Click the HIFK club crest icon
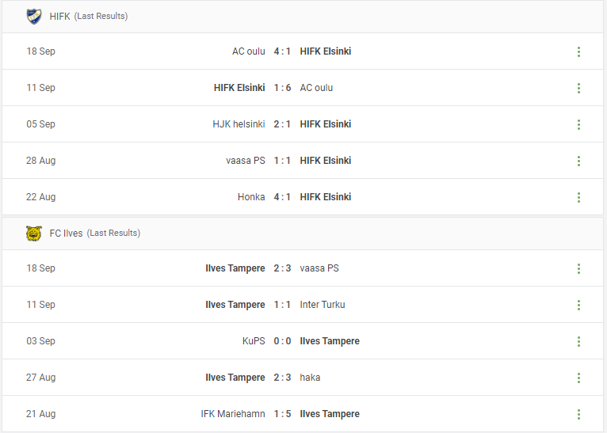 [x=34, y=17]
